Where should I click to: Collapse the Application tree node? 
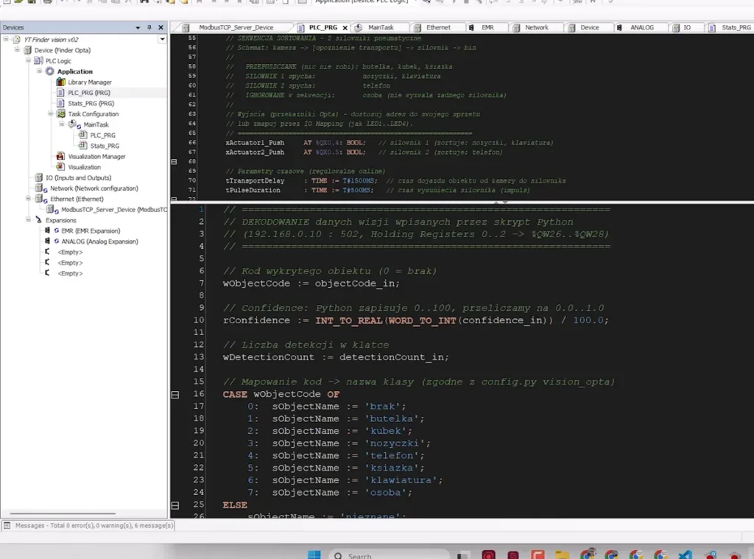[40, 71]
